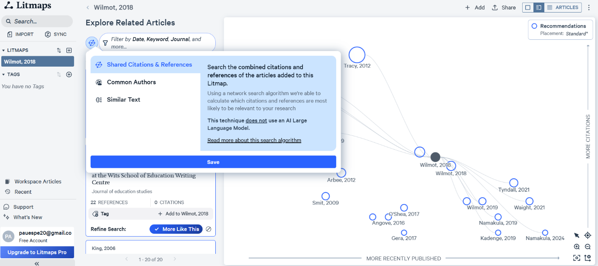The image size is (598, 266).
Task: Switch to map-only view layout
Action: (x=528, y=7)
